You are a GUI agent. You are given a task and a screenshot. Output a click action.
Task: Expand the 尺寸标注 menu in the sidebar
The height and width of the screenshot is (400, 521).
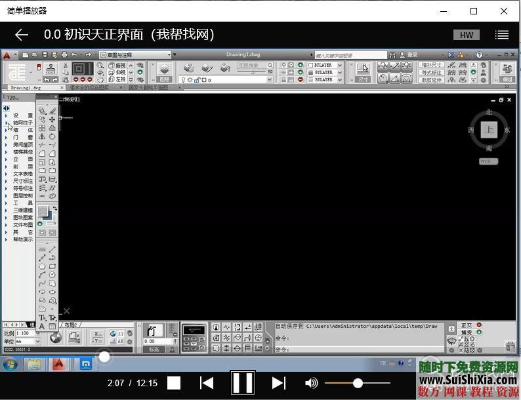pos(22,181)
